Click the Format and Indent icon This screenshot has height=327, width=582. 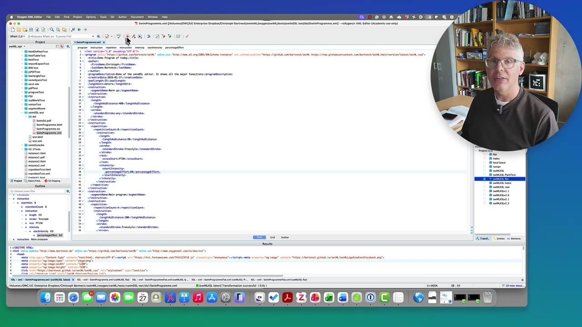[148, 36]
